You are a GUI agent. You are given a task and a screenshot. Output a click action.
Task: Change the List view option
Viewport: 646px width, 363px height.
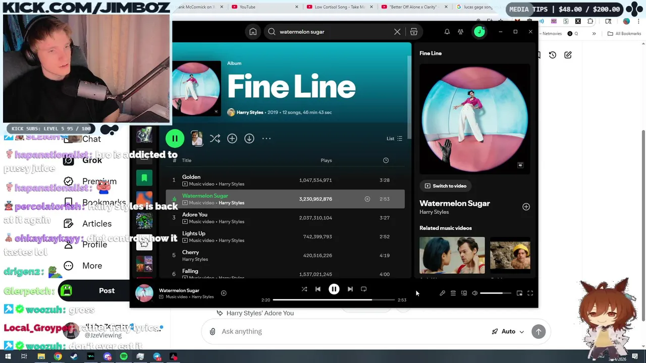click(394, 138)
